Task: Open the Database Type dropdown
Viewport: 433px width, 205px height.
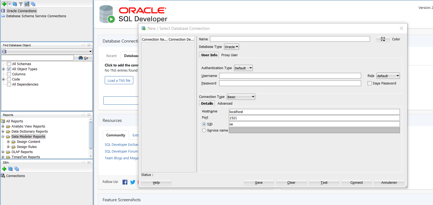Action: [x=232, y=47]
